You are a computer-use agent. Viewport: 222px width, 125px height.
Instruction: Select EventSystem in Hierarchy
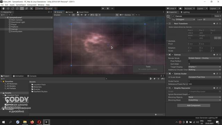coord(17,32)
